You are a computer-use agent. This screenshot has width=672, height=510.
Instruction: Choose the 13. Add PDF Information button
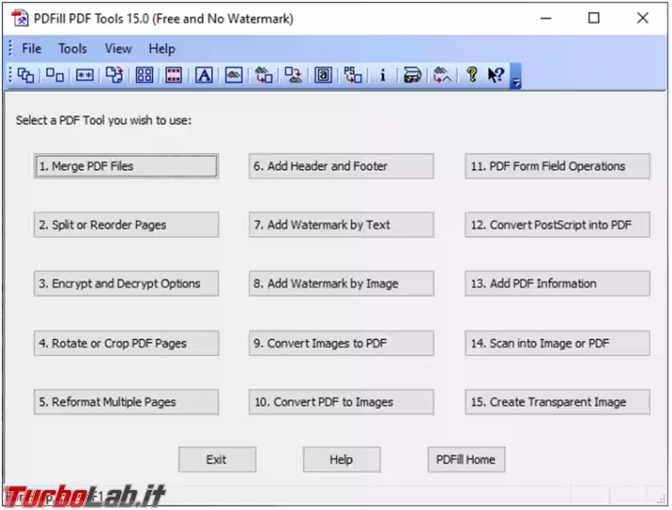(x=558, y=283)
